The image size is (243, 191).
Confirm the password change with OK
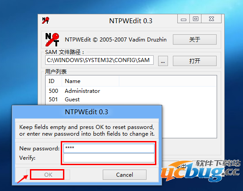[48, 174]
